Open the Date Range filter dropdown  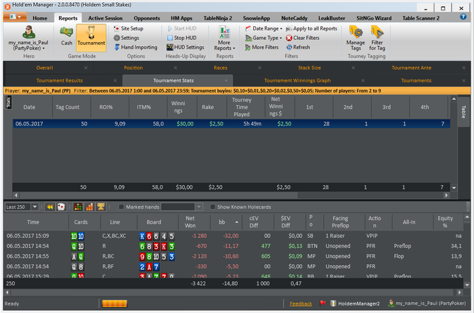pos(263,28)
